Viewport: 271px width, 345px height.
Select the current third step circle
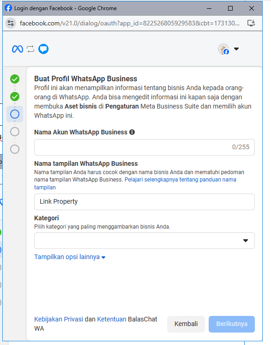click(15, 114)
